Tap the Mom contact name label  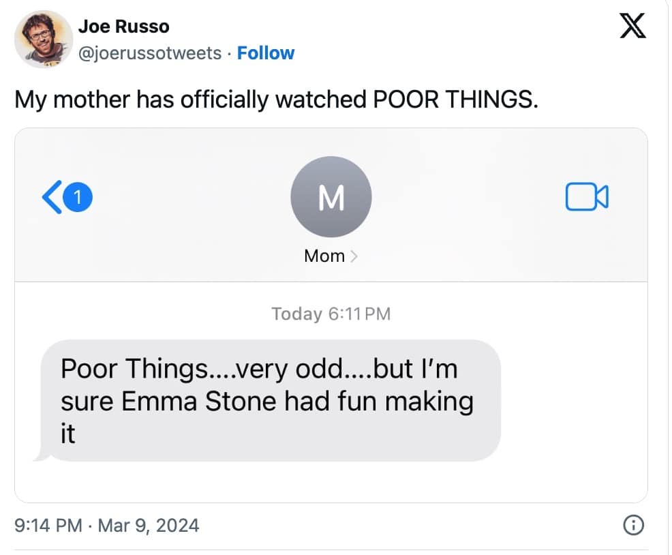(x=324, y=256)
